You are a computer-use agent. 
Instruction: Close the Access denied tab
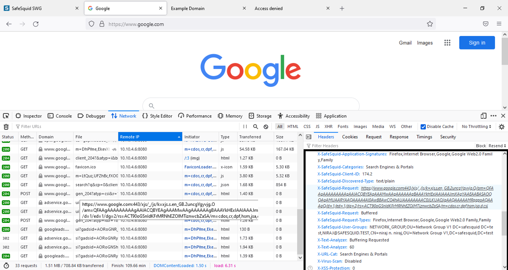(328, 8)
